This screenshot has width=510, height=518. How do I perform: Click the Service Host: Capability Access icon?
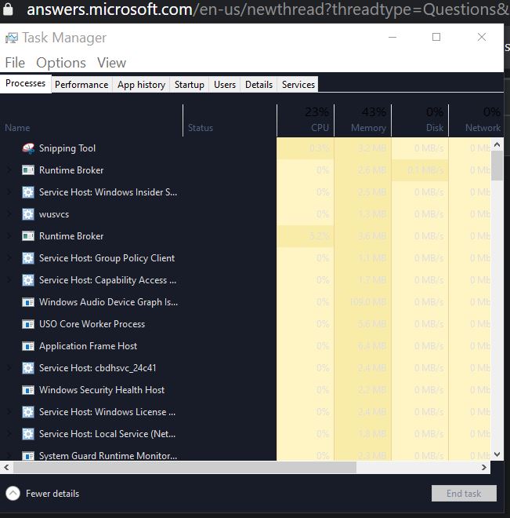pyautogui.click(x=28, y=280)
